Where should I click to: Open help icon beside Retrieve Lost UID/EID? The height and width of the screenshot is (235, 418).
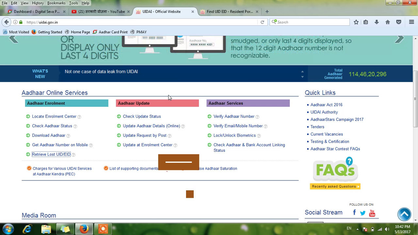pos(73,155)
